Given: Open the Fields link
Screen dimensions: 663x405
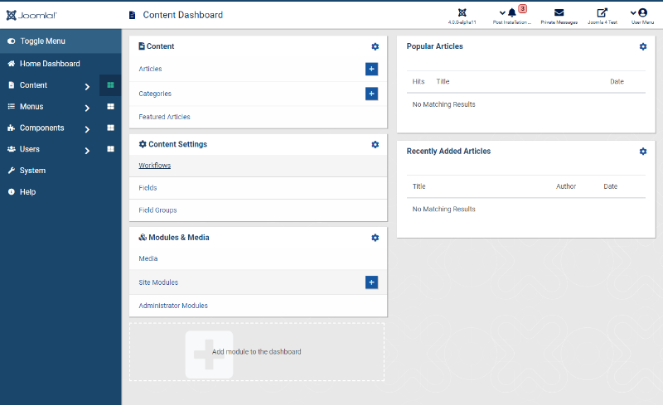Looking at the screenshot, I should 148,188.
